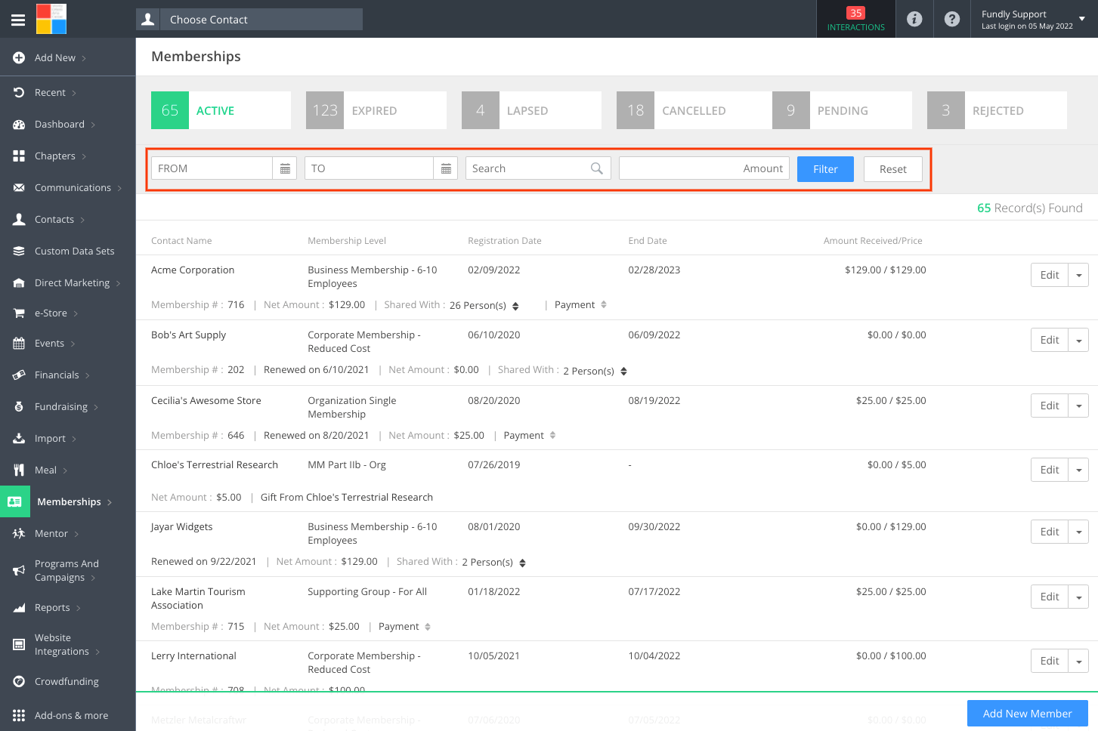Click the Crowdfunding icon
This screenshot has height=731, width=1098.
19,681
